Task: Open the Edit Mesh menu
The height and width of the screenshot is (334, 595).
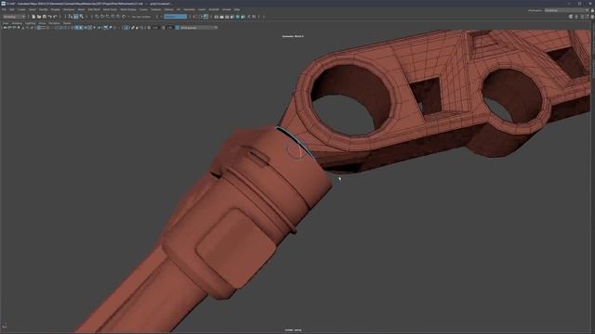Action: [x=94, y=9]
